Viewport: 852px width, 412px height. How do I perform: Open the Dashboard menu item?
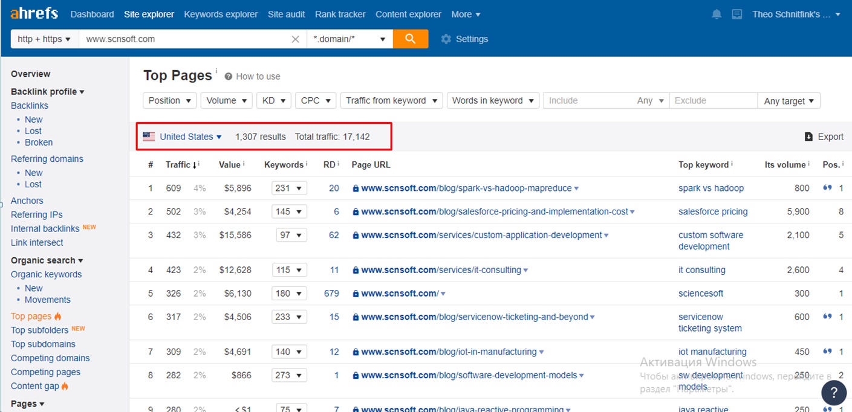[x=92, y=14]
